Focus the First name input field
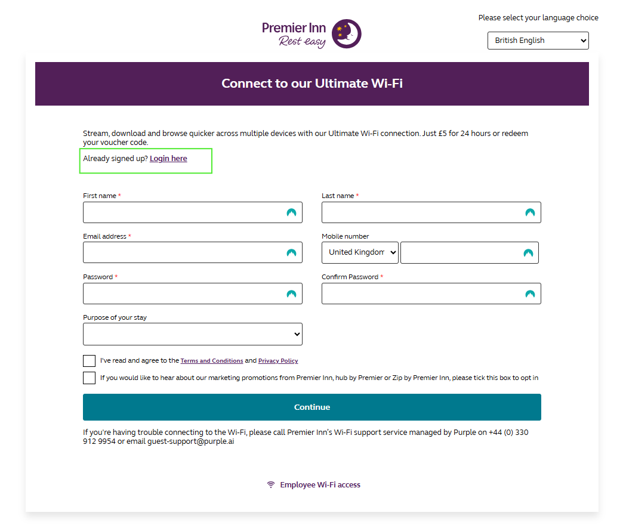Viewport: 623px width, 525px height. (182, 212)
